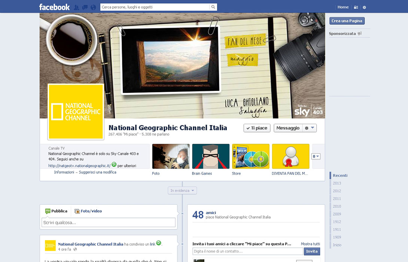
Task: Jump to 1909 in timeline
Action: pos(337,237)
